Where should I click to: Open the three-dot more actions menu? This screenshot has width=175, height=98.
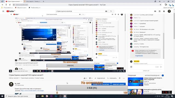click(124, 78)
